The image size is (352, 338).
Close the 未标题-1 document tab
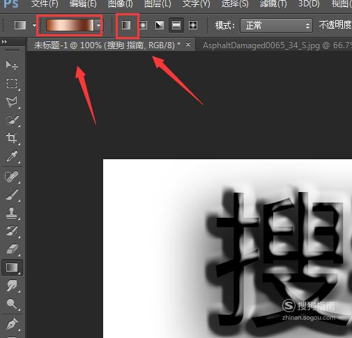(x=188, y=44)
